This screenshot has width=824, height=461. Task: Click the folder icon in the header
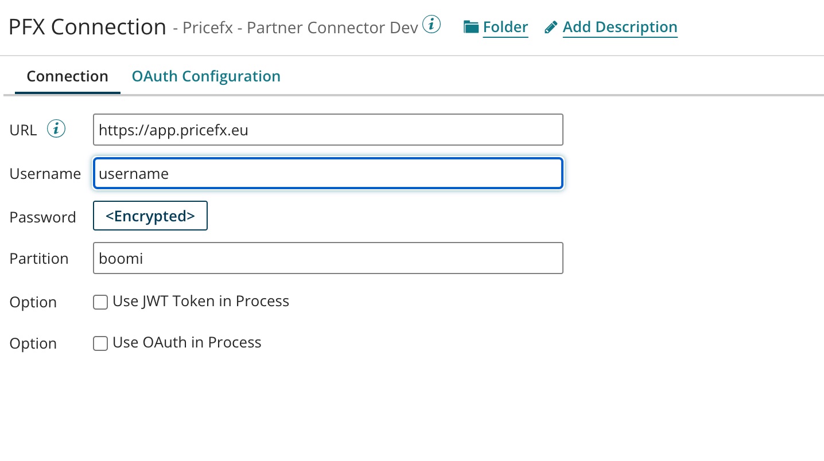[x=471, y=27]
